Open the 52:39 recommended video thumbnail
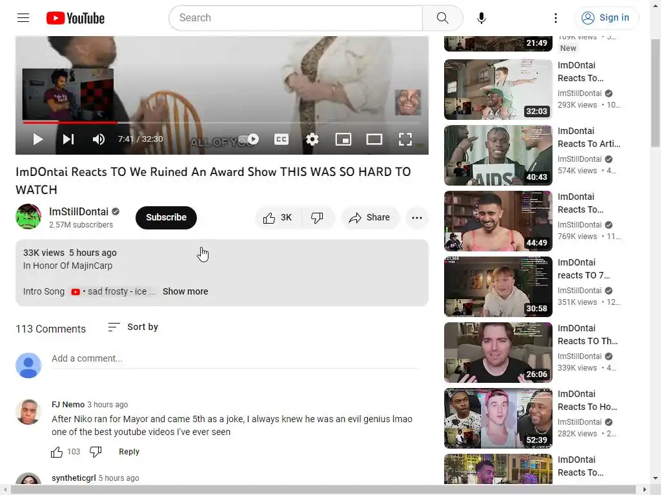Screen dimensions: 661x495 coord(498,418)
